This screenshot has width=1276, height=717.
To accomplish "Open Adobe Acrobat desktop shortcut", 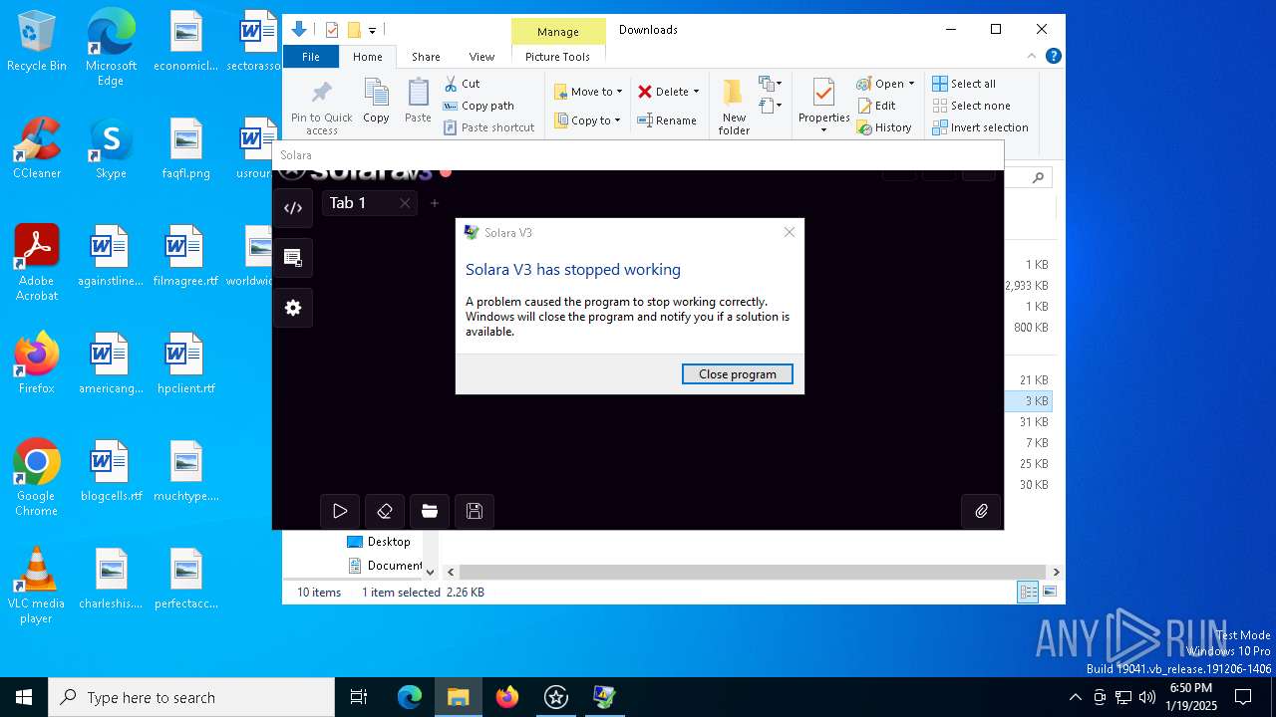I will click(37, 263).
